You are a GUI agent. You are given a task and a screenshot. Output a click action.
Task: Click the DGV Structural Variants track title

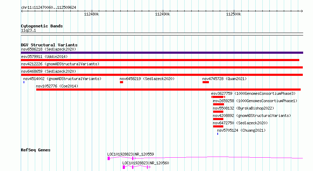[49, 45]
